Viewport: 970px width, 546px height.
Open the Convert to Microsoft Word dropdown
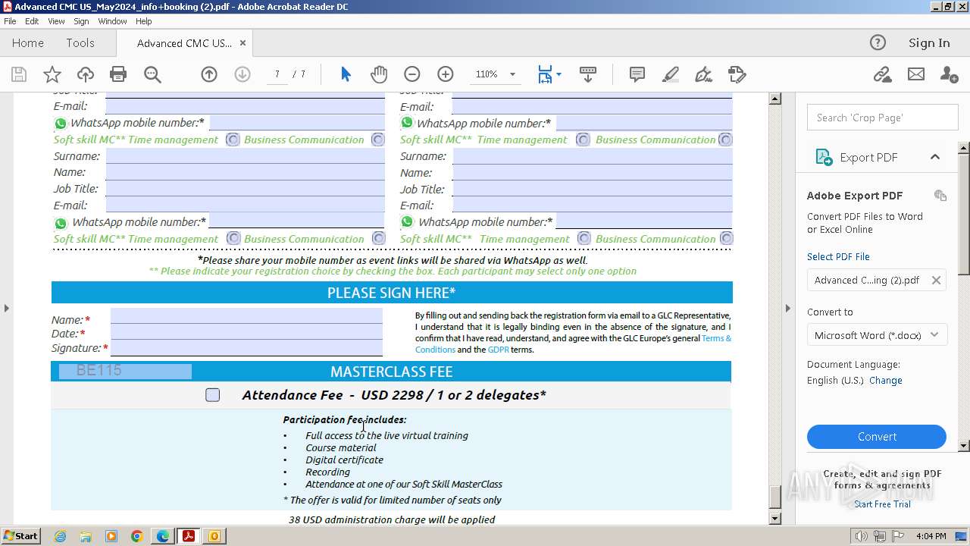pos(877,335)
